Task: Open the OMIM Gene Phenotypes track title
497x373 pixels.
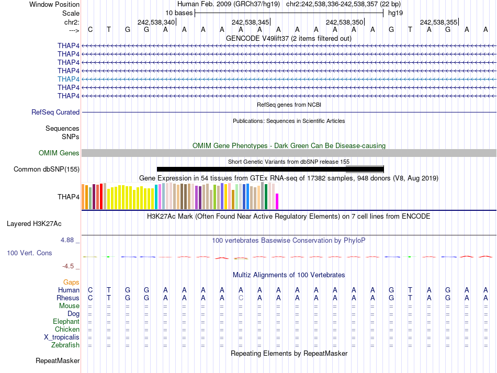Action: click(289, 146)
